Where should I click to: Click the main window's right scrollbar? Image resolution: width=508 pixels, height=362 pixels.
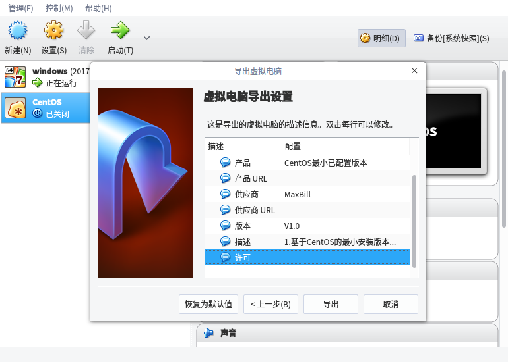pyautogui.click(x=504, y=149)
